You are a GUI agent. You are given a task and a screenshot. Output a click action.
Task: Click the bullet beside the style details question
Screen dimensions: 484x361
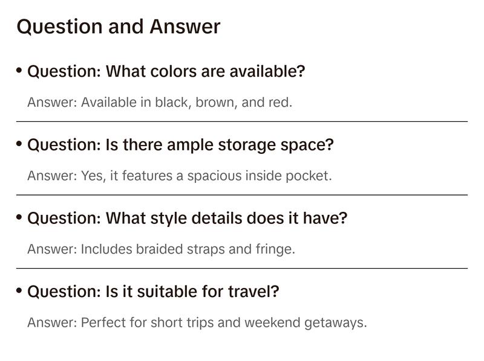click(x=19, y=217)
